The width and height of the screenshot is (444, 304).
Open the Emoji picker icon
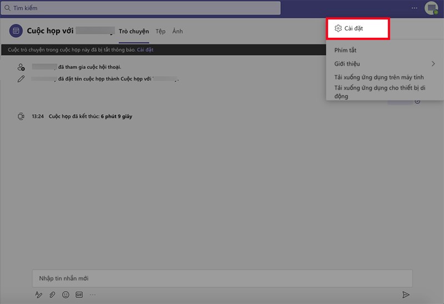tap(65, 295)
